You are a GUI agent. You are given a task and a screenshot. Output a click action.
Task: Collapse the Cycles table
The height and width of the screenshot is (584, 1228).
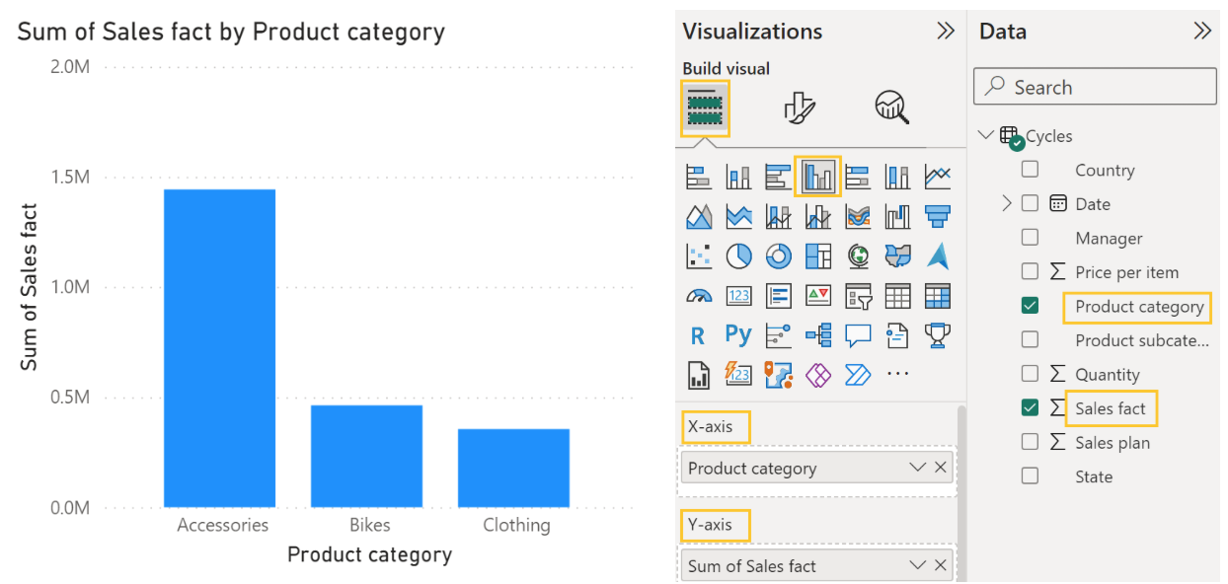pyautogui.click(x=986, y=135)
